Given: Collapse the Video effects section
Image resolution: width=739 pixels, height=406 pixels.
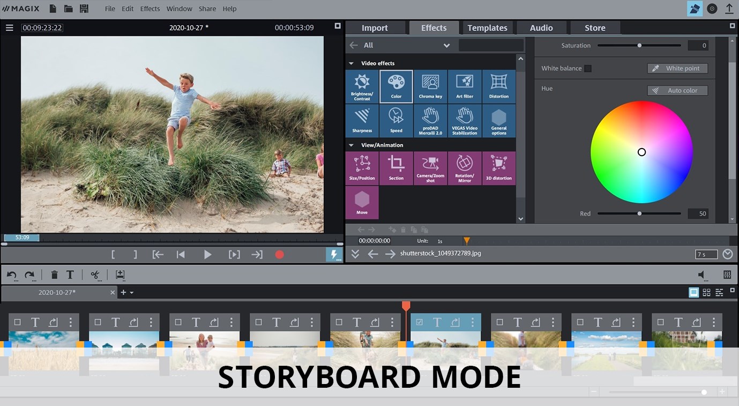Looking at the screenshot, I should point(352,63).
